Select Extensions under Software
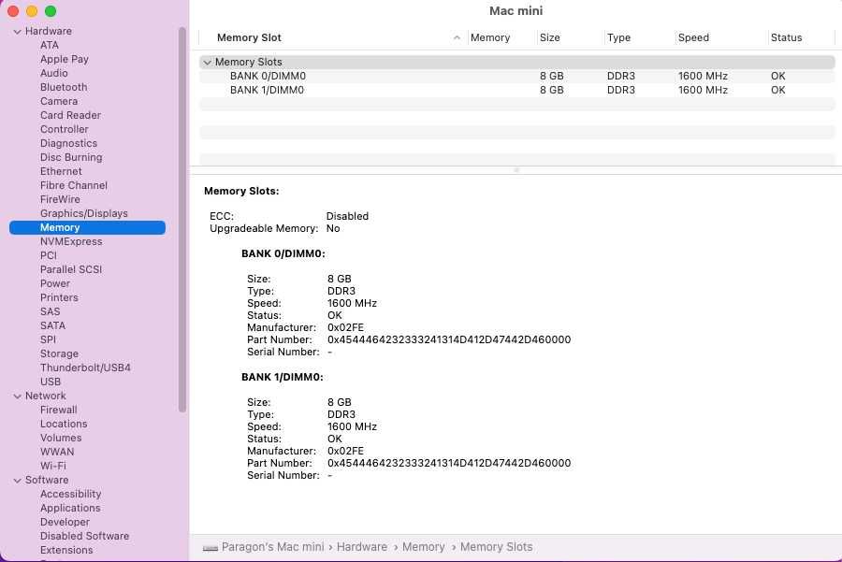The width and height of the screenshot is (842, 562). [x=66, y=550]
